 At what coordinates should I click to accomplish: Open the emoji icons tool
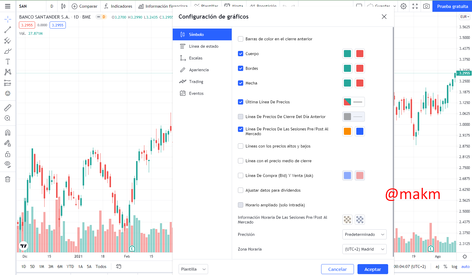(x=8, y=93)
